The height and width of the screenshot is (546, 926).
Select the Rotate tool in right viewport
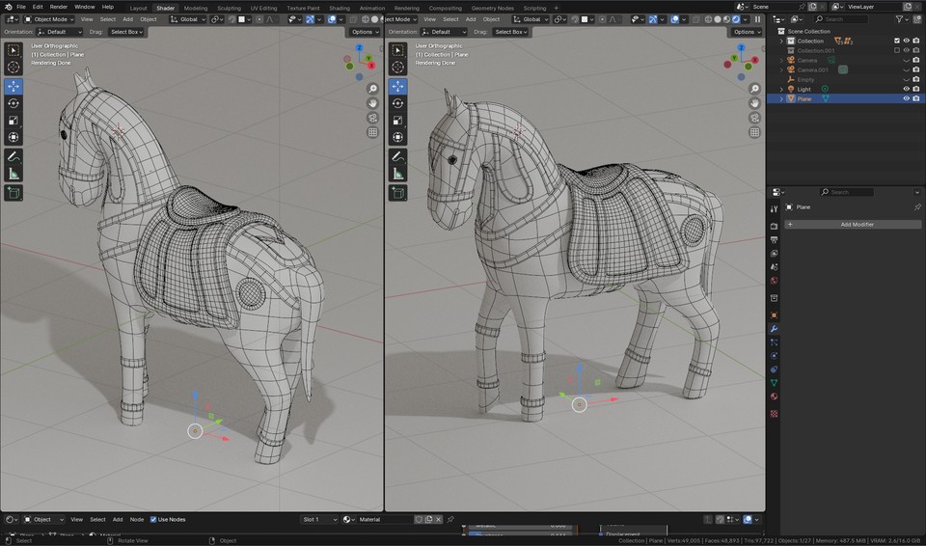pos(398,103)
